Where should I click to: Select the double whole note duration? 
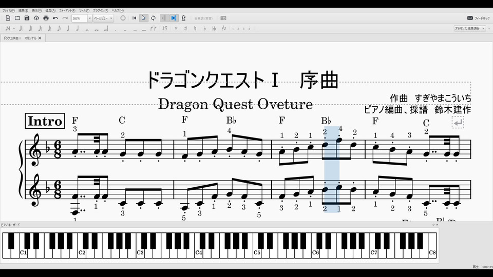tap(97, 30)
